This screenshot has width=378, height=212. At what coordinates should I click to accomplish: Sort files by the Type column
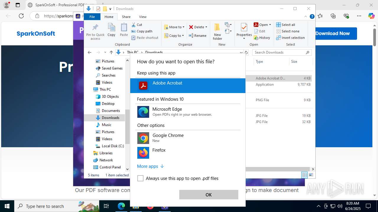271,62
